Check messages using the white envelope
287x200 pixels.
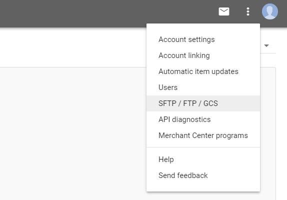224,11
